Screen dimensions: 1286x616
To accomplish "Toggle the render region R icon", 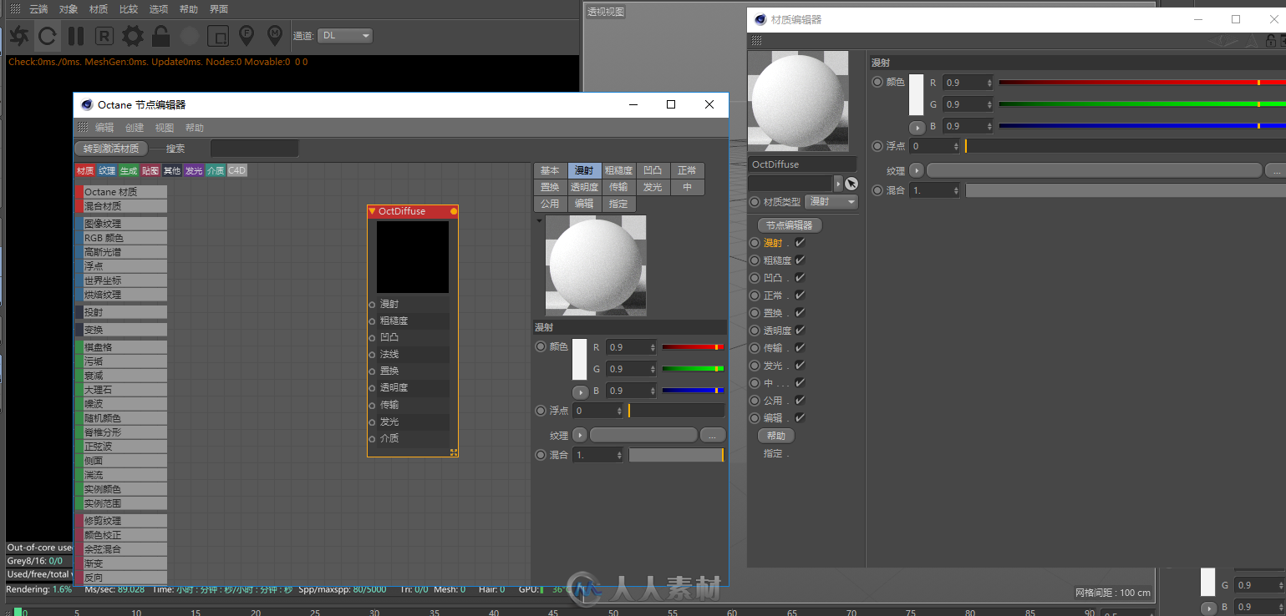I will [104, 36].
